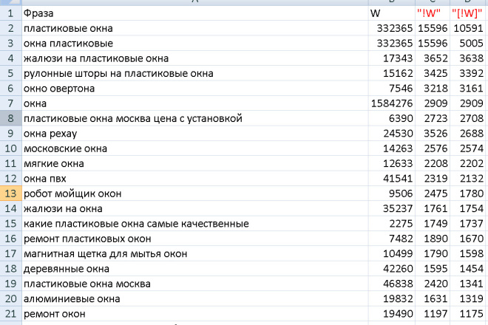Click the value 24530 cell
The width and height of the screenshot is (488, 325).
[392, 134]
